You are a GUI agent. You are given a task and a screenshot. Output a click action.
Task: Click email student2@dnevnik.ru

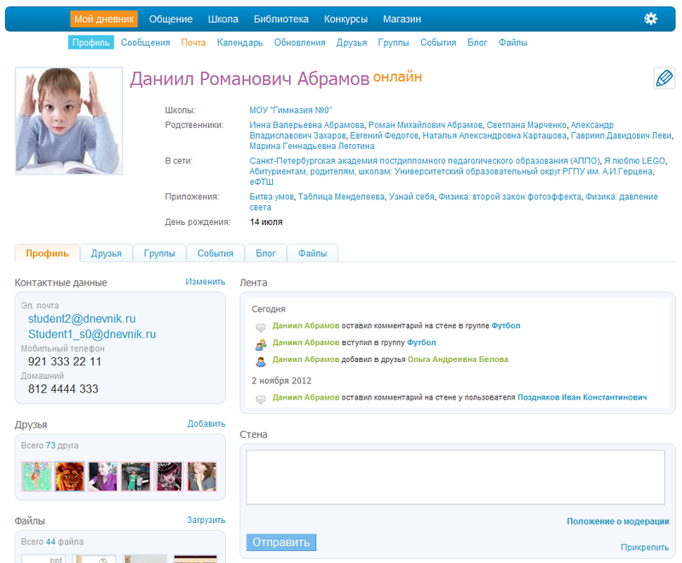pos(82,319)
